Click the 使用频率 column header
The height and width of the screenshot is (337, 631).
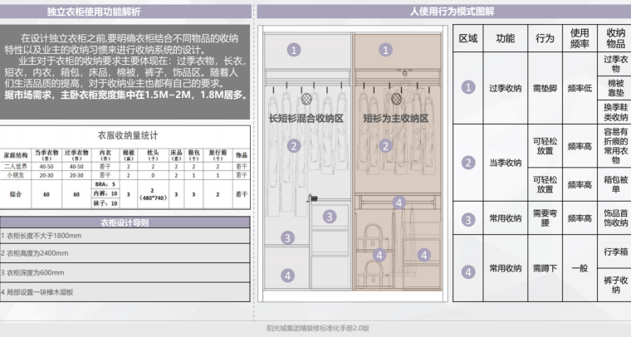tap(579, 38)
